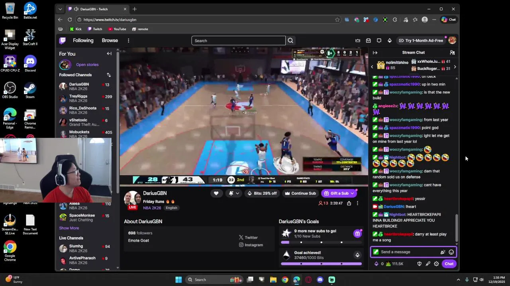Open the remote bookmark folder
The image size is (510, 286).
(140, 29)
